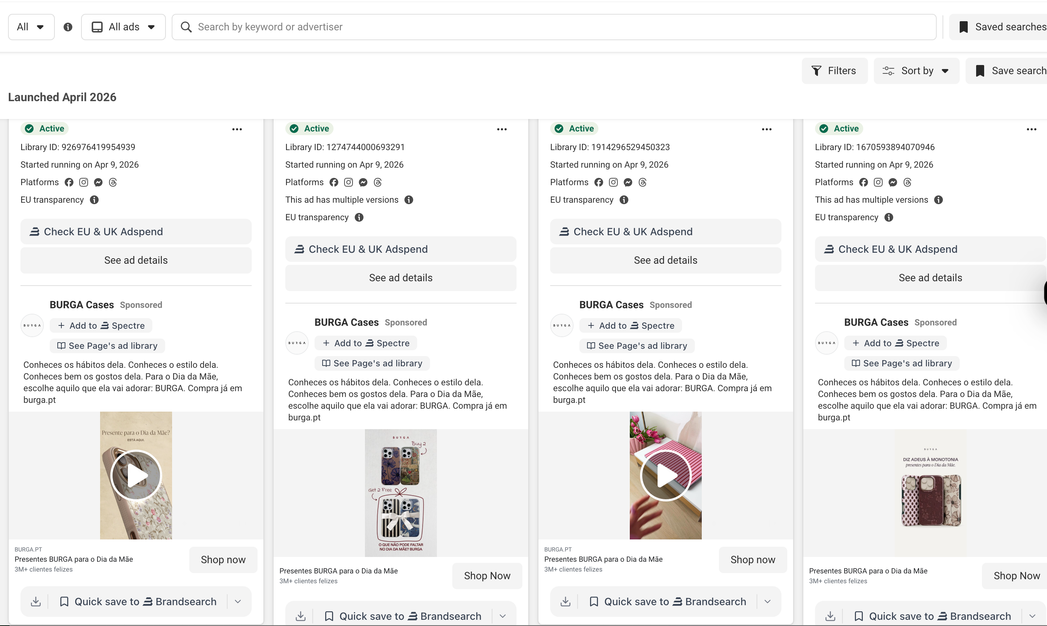
Task: Click the EU transparency info icon in third card
Action: click(x=624, y=200)
